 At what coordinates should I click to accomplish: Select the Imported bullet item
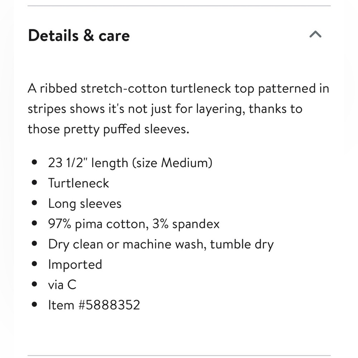75,265
